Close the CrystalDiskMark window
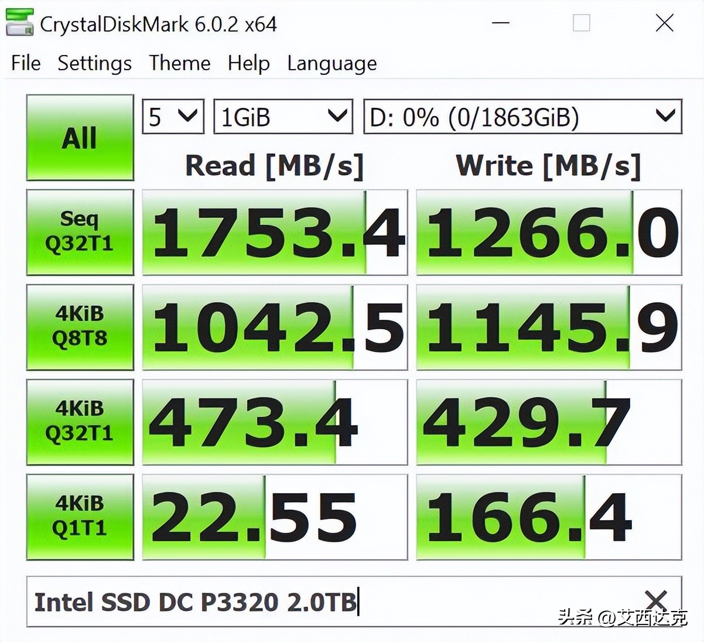Screen dimensions: 704x642 (664, 23)
